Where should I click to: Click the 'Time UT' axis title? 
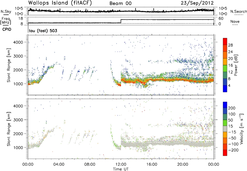click(121, 169)
